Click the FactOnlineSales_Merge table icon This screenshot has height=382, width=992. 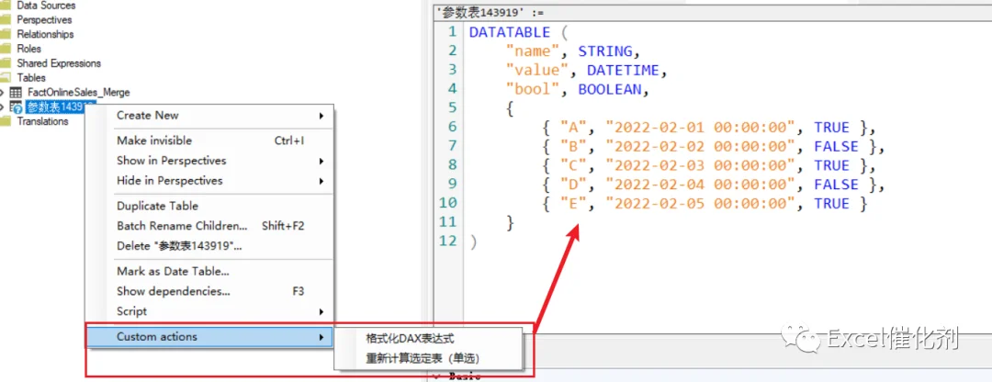(17, 93)
